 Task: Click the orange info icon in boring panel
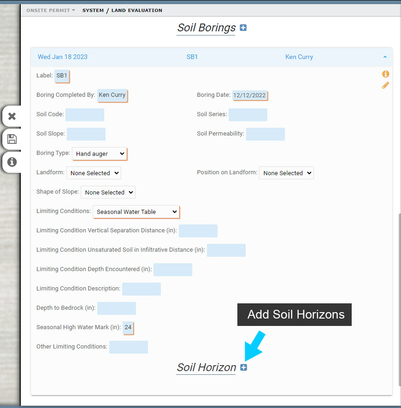click(x=385, y=74)
